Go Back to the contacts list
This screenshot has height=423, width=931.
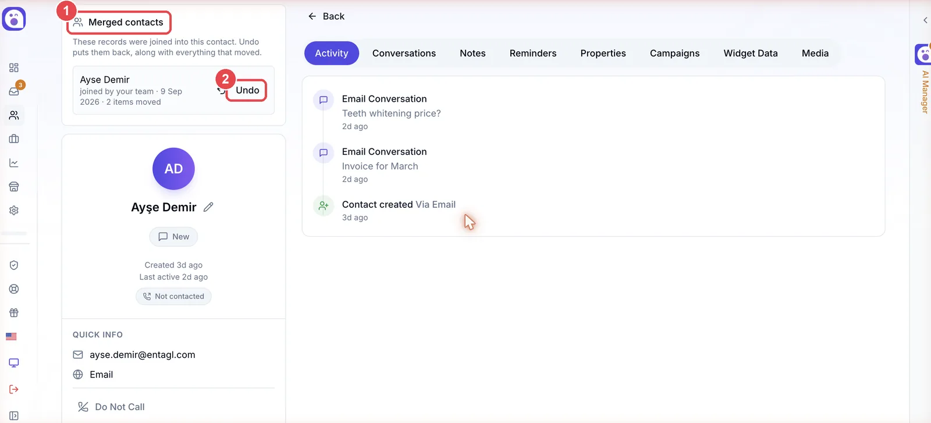326,16
